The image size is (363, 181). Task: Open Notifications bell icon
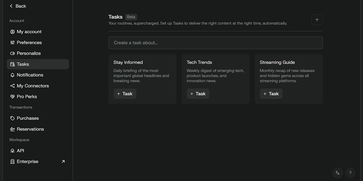tap(12, 75)
